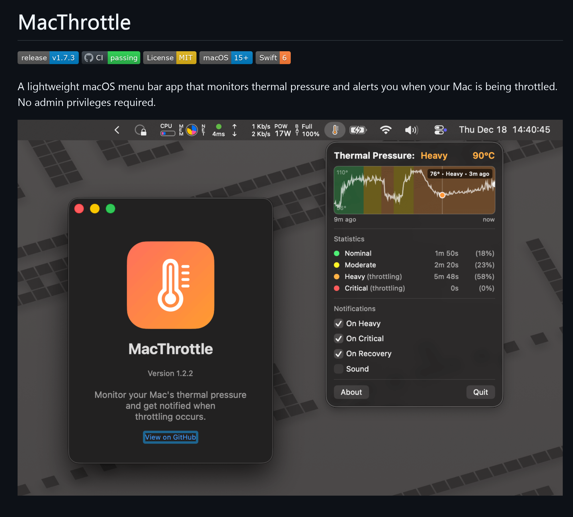Image resolution: width=573 pixels, height=517 pixels.
Task: Uncheck the On Critical notification
Action: pyautogui.click(x=339, y=339)
